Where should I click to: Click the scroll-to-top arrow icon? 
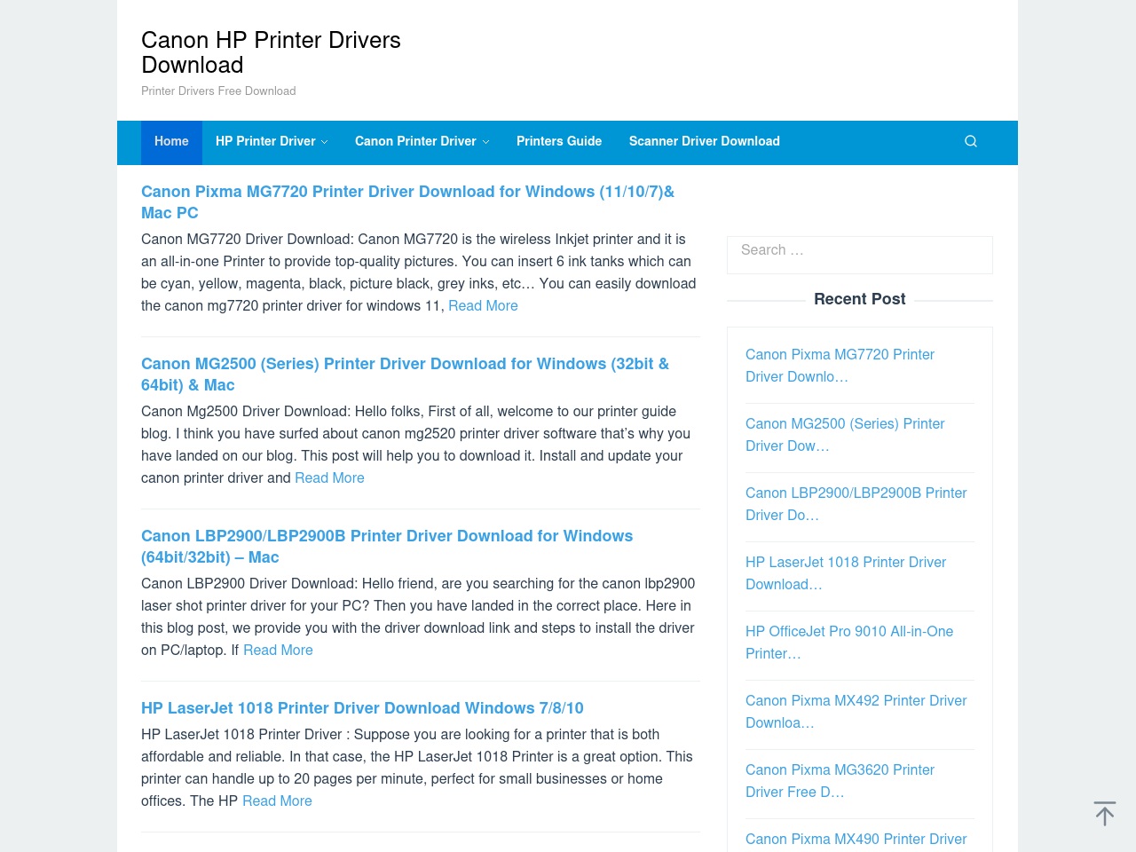1105,813
